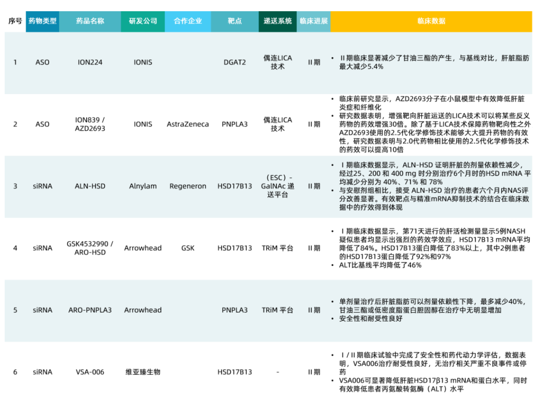Select the ION224 drug name cell
This screenshot has width=536, height=409.
point(90,62)
